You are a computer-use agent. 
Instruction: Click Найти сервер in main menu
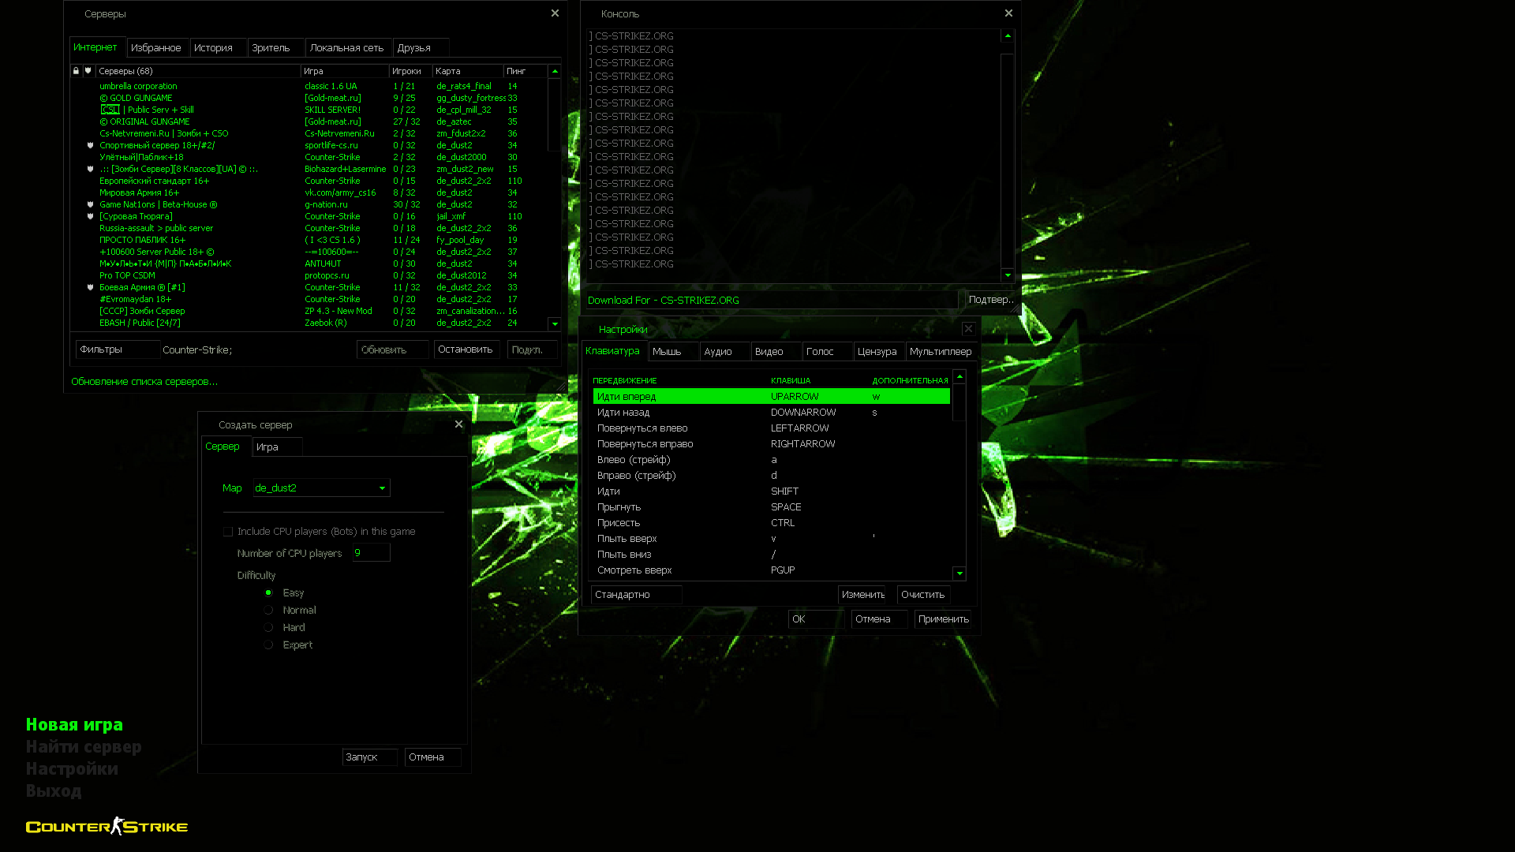coord(84,747)
